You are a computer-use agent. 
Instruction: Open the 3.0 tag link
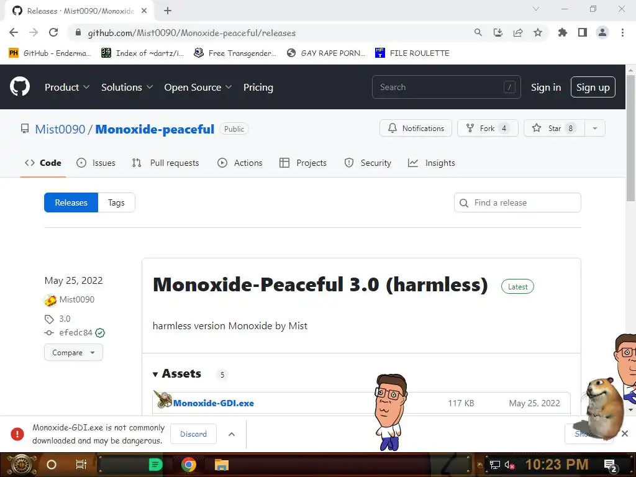[x=65, y=319]
